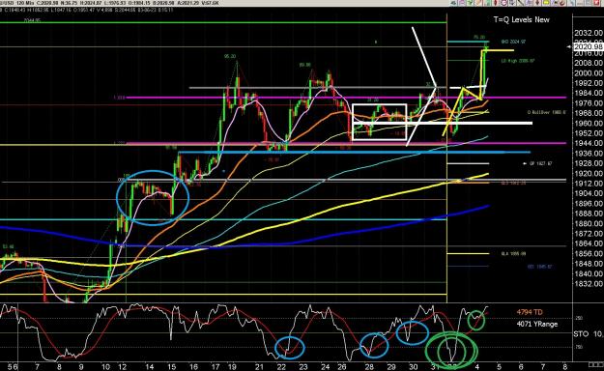Select the black diagonal line drawing tool
604x371 pixels.
tap(521, 3)
